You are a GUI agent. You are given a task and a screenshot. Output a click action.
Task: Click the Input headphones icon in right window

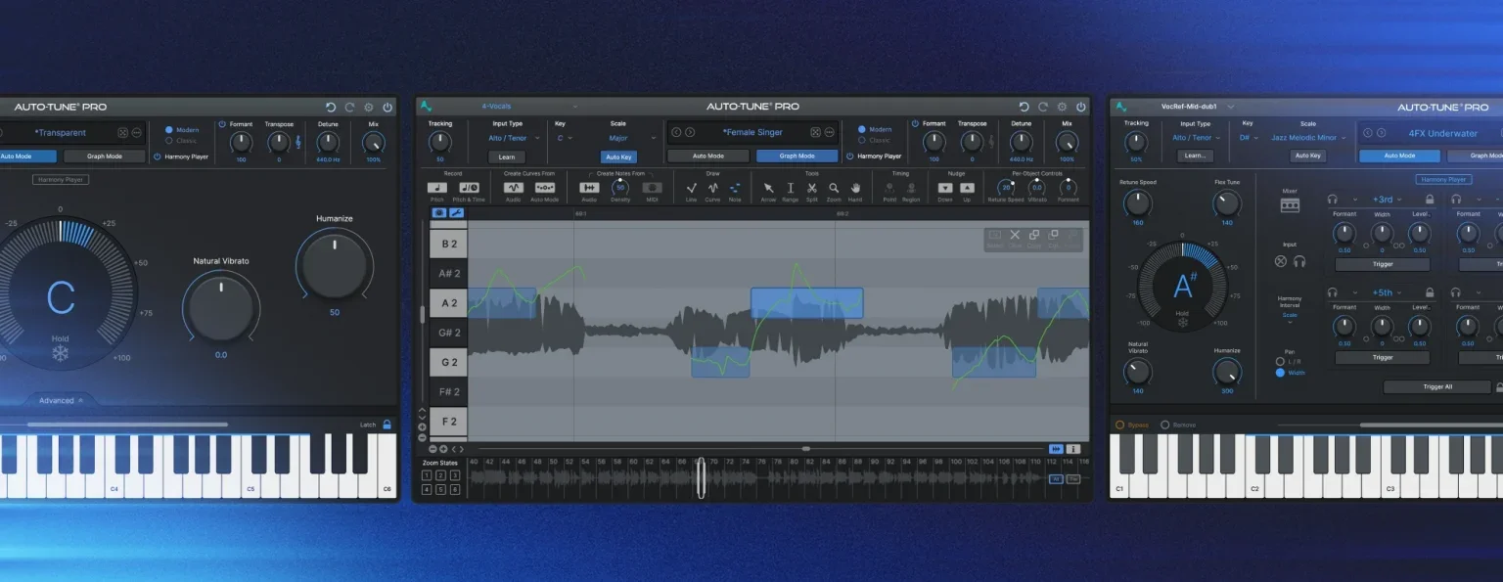[x=1299, y=261]
